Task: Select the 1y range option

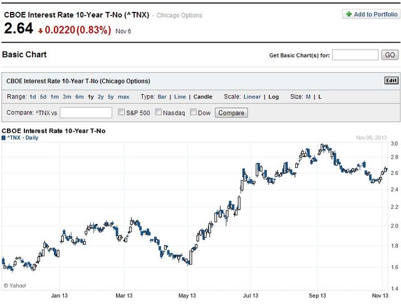Action: pos(91,97)
